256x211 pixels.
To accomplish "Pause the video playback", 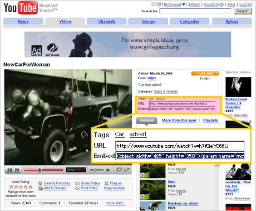I will [x=9, y=170].
